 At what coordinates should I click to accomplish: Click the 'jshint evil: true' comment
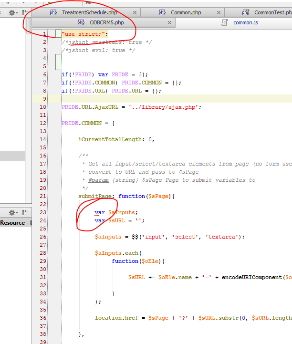pos(98,50)
